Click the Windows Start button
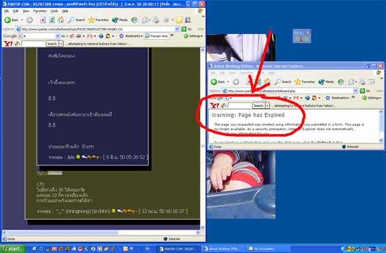Image resolution: width=386 pixels, height=253 pixels. click(x=12, y=248)
